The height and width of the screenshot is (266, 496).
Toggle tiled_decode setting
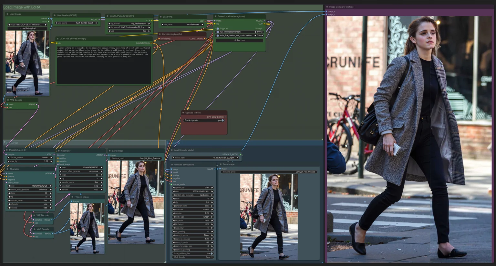(212, 257)
